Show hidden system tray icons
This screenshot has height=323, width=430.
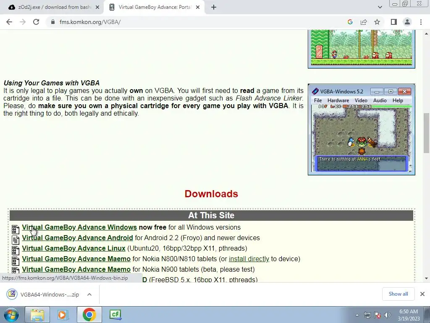pos(357,315)
